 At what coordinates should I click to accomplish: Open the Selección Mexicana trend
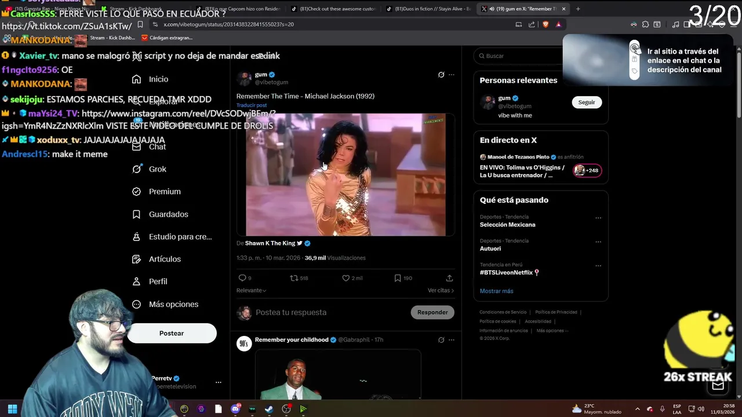(x=507, y=225)
